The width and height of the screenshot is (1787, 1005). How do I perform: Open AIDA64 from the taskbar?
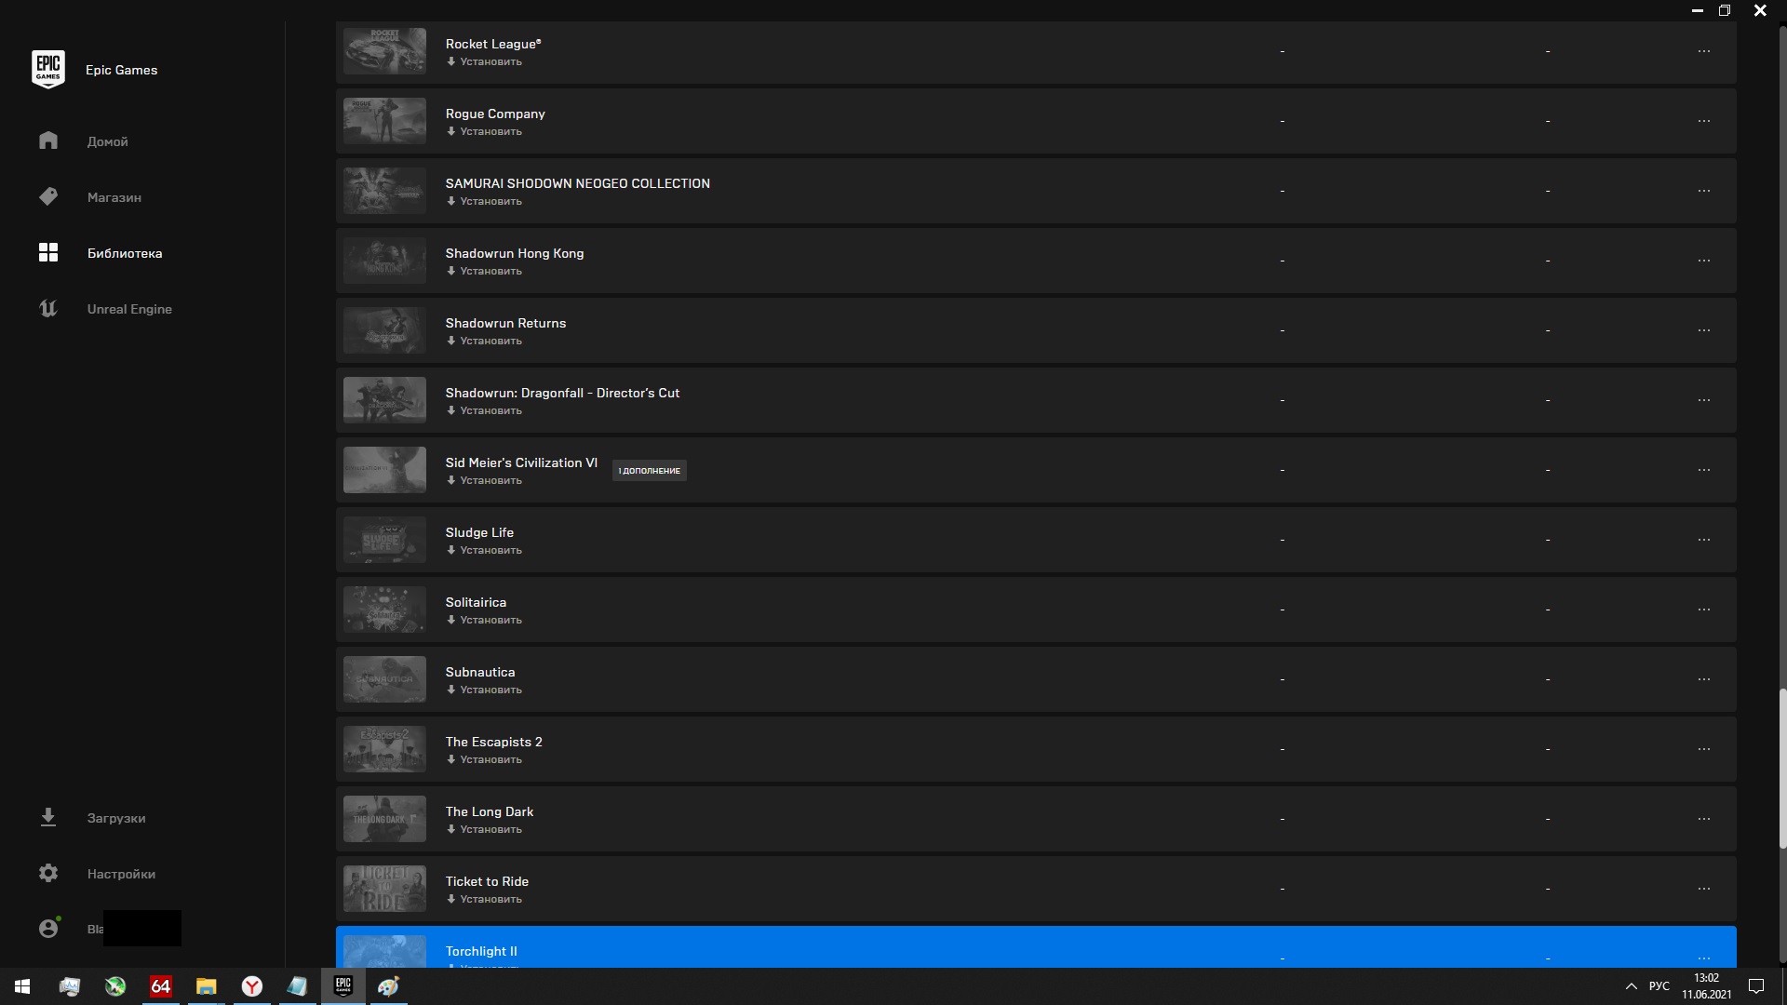click(160, 986)
